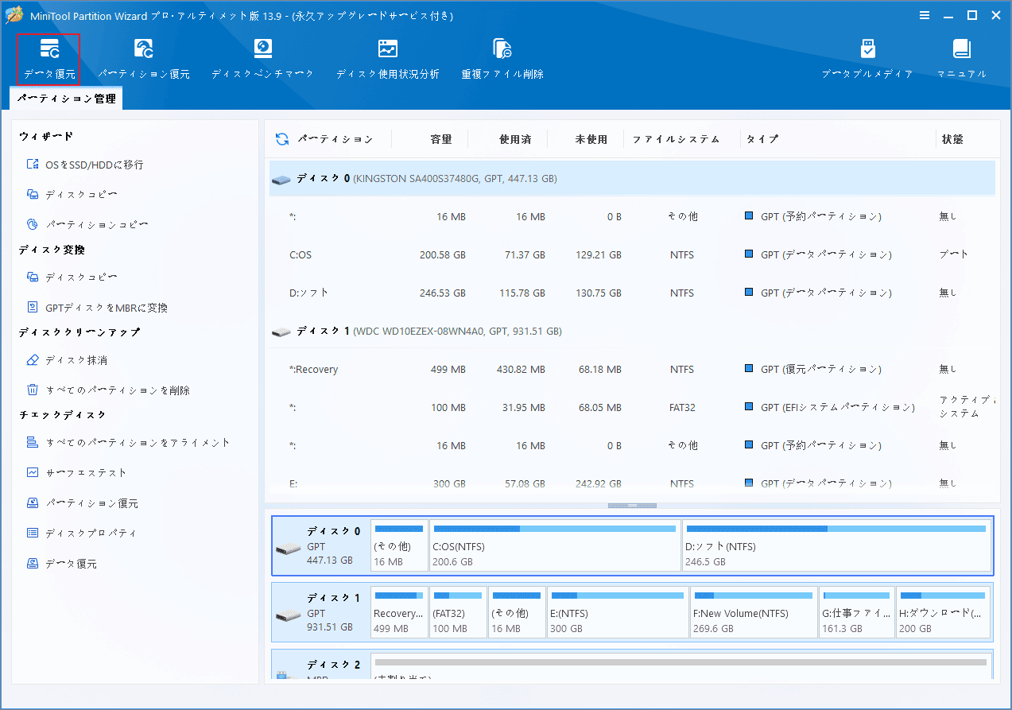Image resolution: width=1012 pixels, height=710 pixels.
Task: Select ディスク 0 label in disk map
Action: (321, 546)
